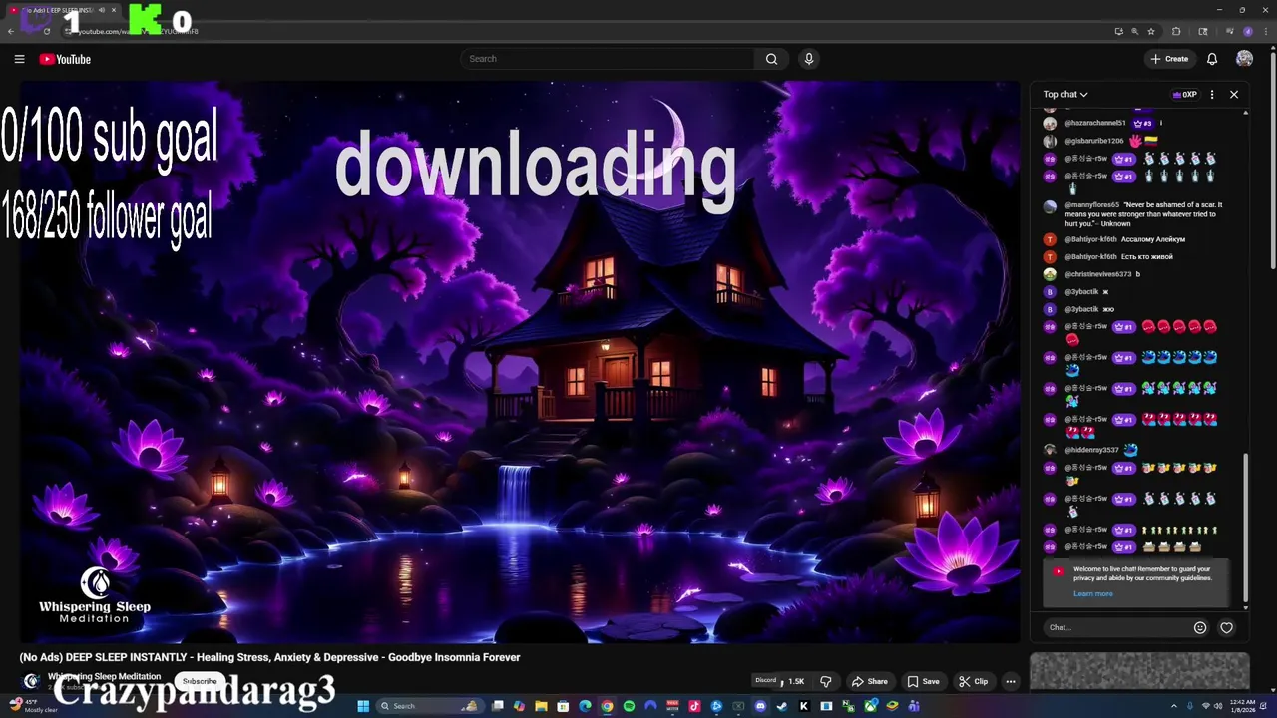Screen dimensions: 1277x718
Task: Open Whispering Sleep Meditation channel avatar
Action: click(31, 681)
